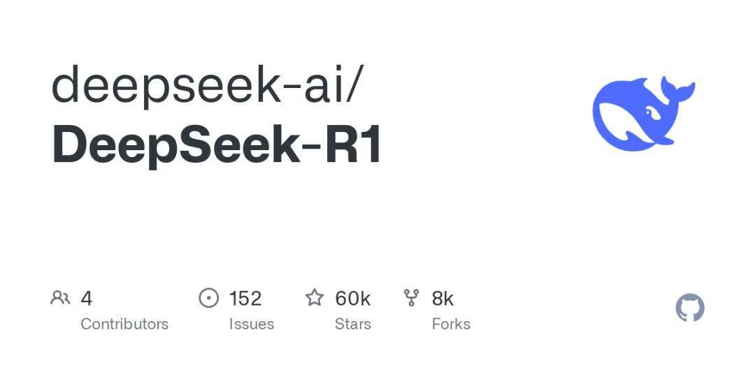Click the slash after deepseek-ai
755x377 pixels.
pyautogui.click(x=350, y=84)
